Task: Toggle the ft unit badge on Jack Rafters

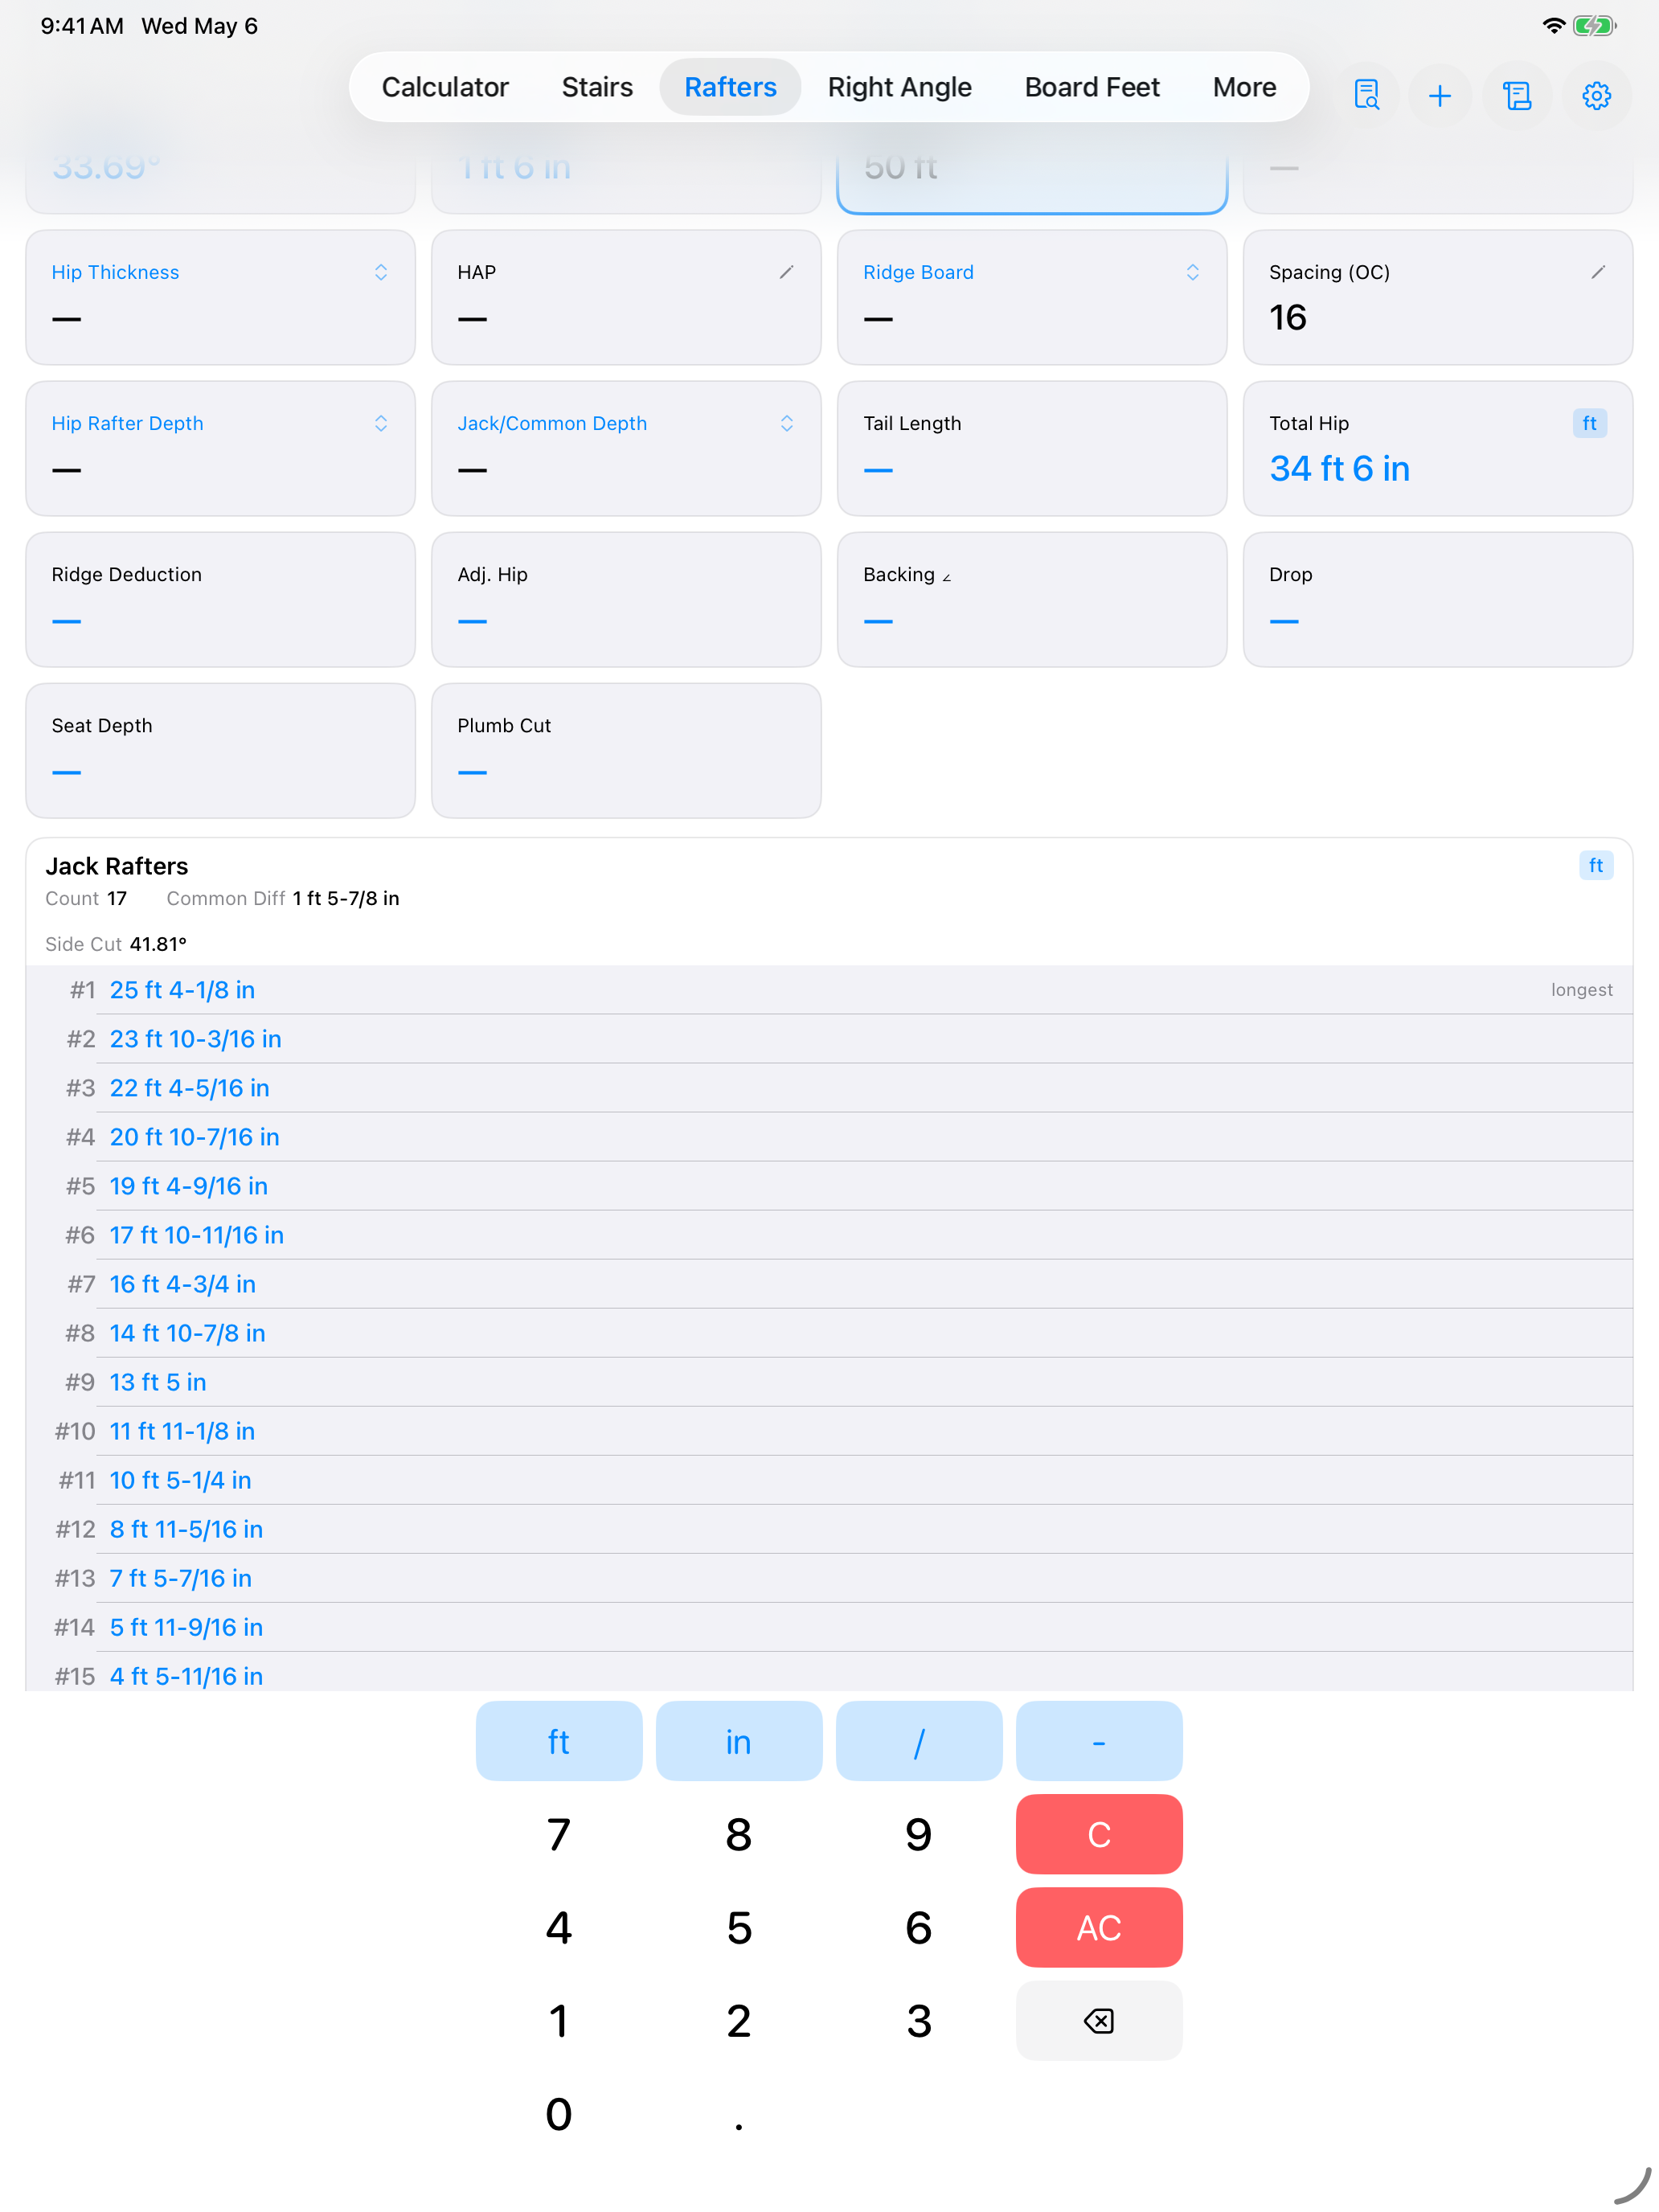Action: click(1595, 865)
